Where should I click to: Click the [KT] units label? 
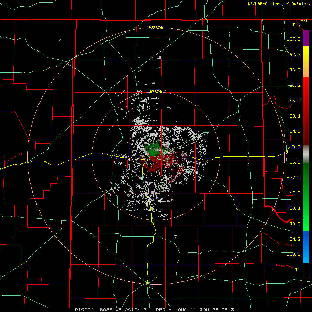[x=296, y=24]
